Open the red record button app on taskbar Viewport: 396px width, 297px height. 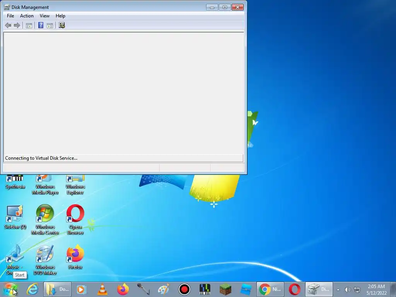coord(184,289)
